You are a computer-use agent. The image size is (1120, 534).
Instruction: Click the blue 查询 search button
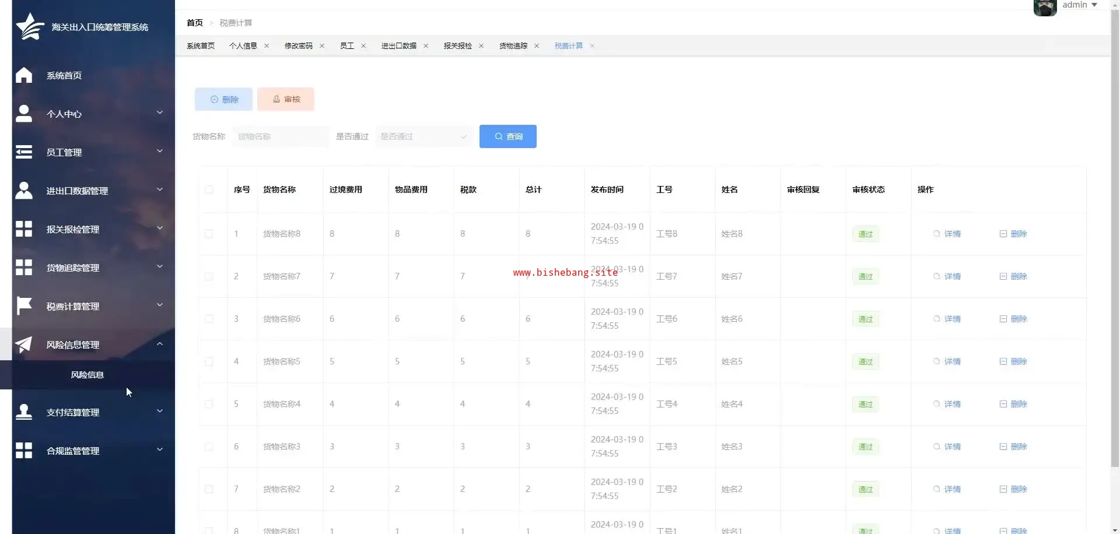[x=508, y=136]
